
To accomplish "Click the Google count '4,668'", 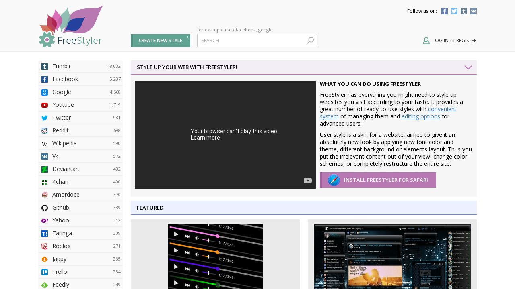I will point(115,92).
